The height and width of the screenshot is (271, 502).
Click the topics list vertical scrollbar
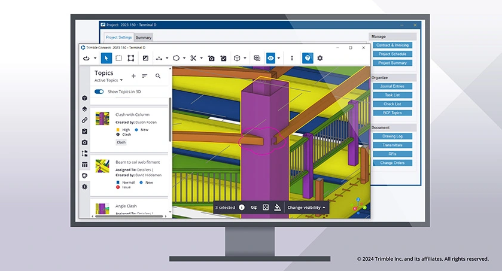(170, 120)
